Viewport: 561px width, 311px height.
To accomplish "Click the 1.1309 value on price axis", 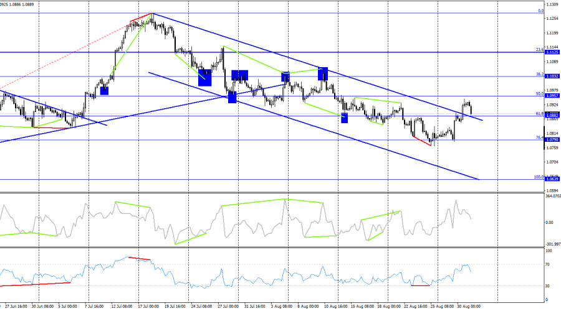I will coord(552,4).
